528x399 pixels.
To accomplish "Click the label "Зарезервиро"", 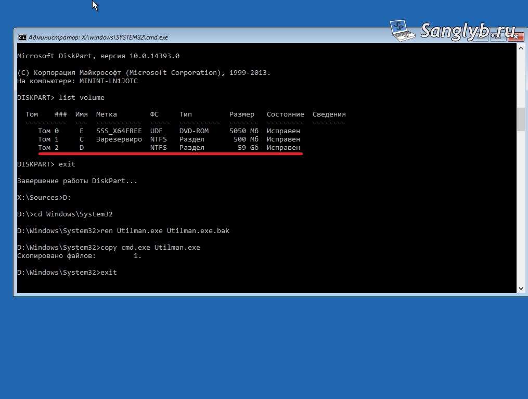I will coord(119,139).
